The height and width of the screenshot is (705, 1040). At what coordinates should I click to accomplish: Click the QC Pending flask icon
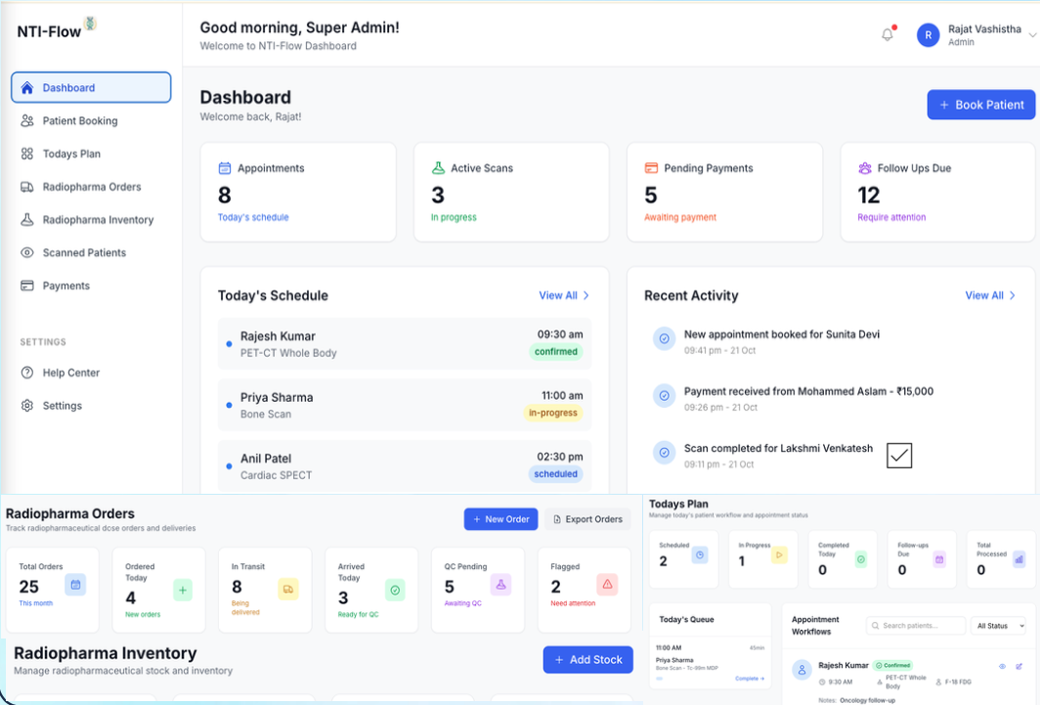click(500, 585)
